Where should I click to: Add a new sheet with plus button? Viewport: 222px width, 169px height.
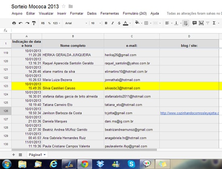(14, 155)
